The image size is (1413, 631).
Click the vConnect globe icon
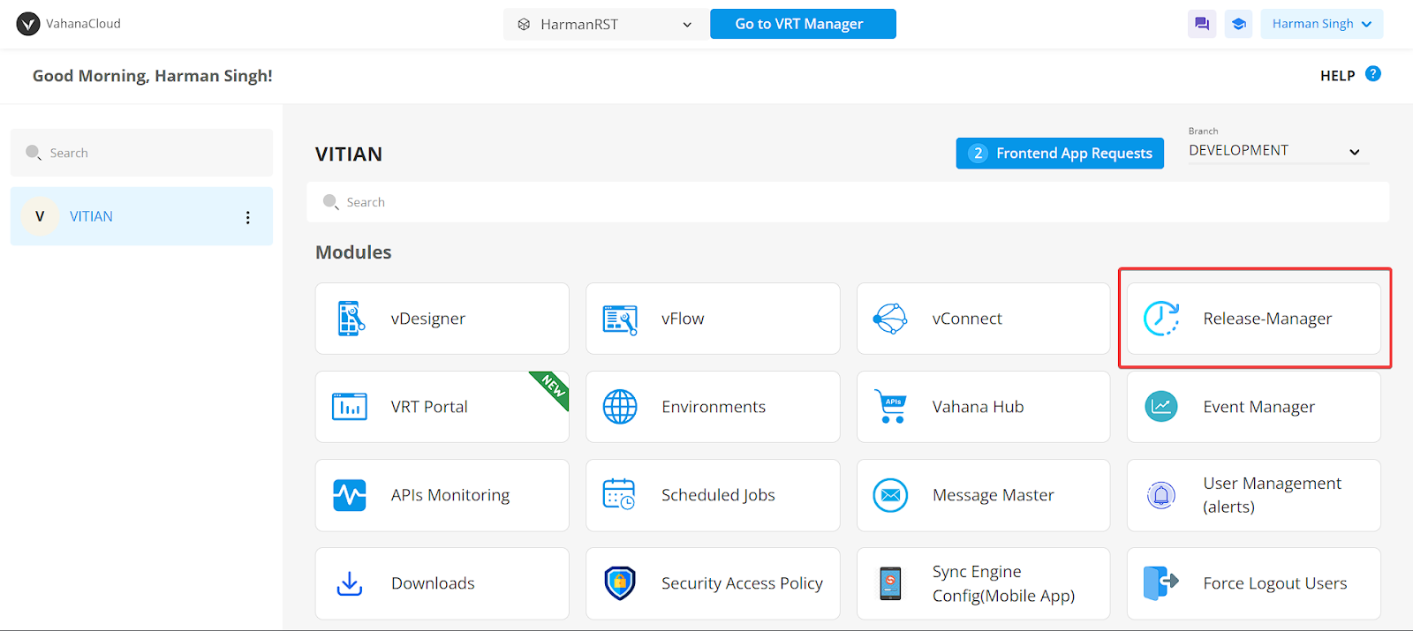[890, 319]
